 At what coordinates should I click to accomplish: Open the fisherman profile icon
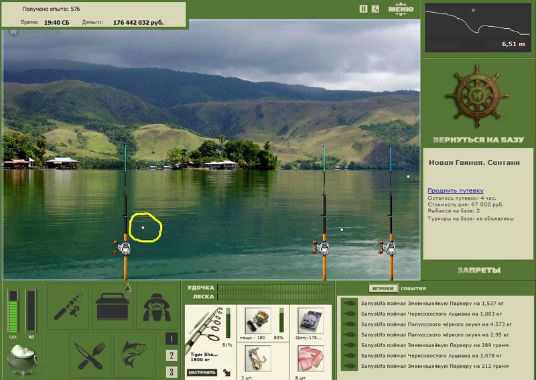[x=157, y=306]
